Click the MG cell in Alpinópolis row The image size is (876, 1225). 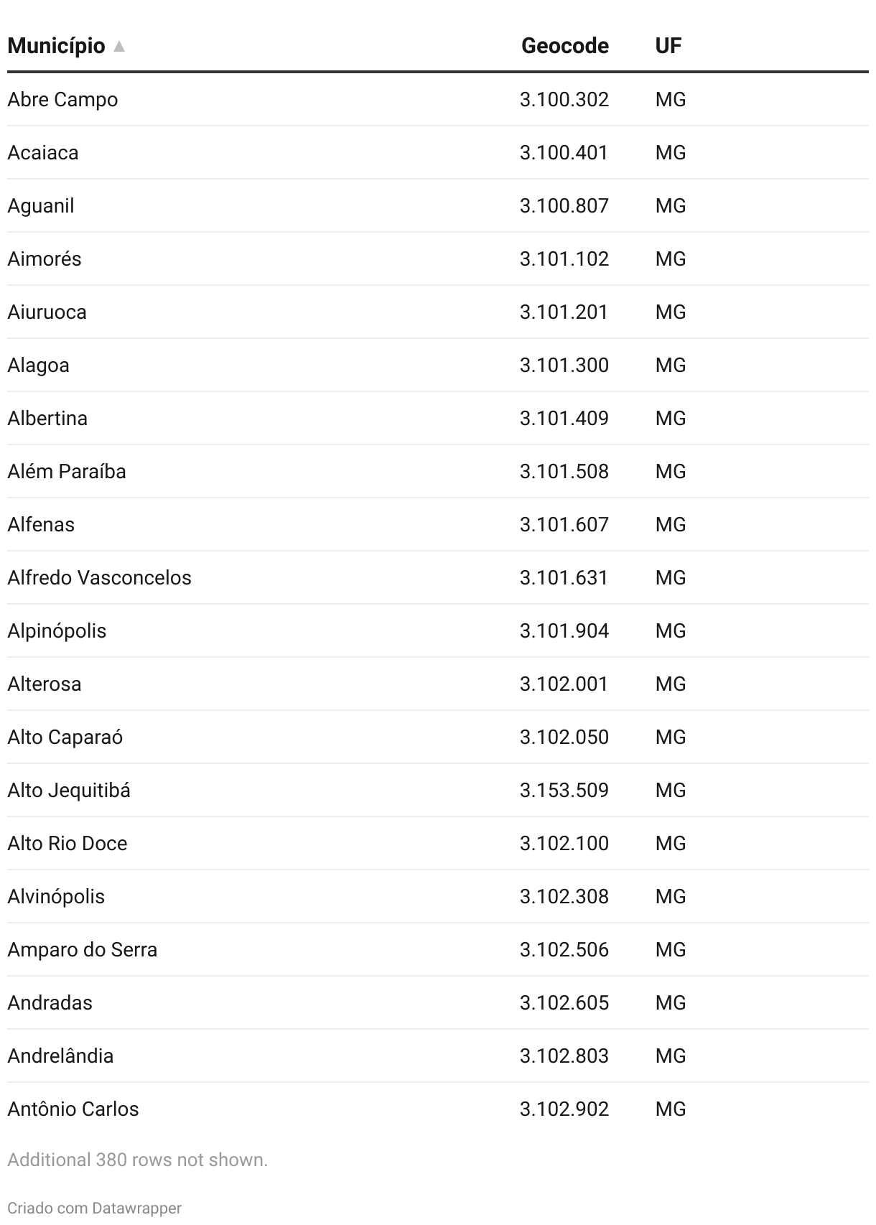[x=670, y=630]
